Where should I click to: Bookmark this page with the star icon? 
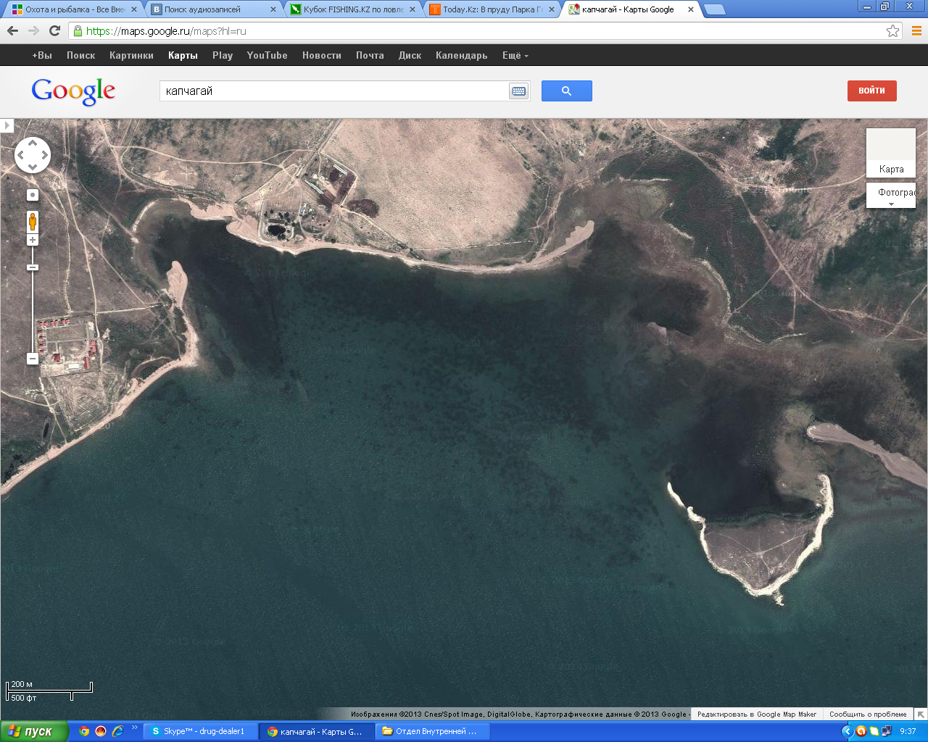892,31
